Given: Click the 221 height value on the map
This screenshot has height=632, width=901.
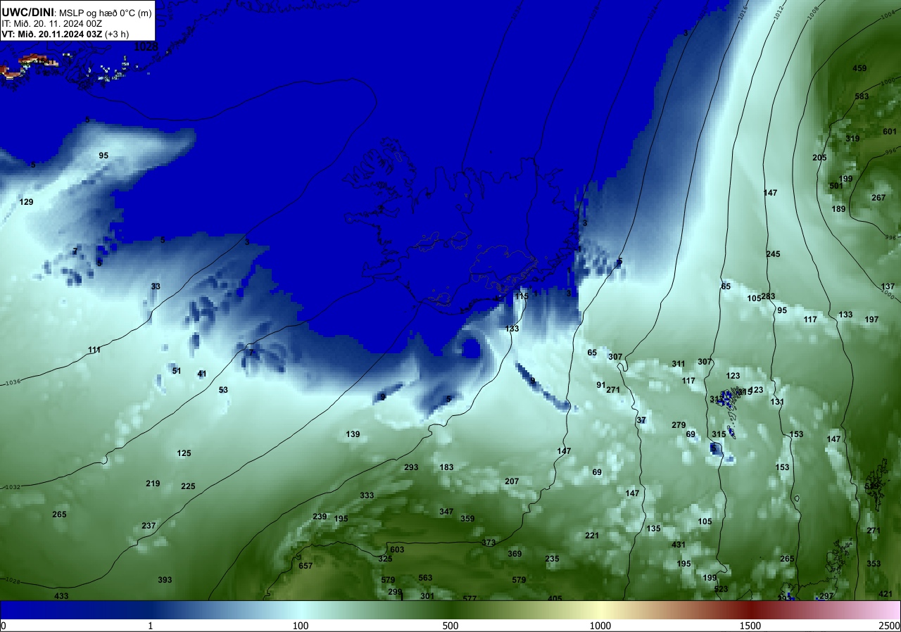Looking at the screenshot, I should coord(592,536).
